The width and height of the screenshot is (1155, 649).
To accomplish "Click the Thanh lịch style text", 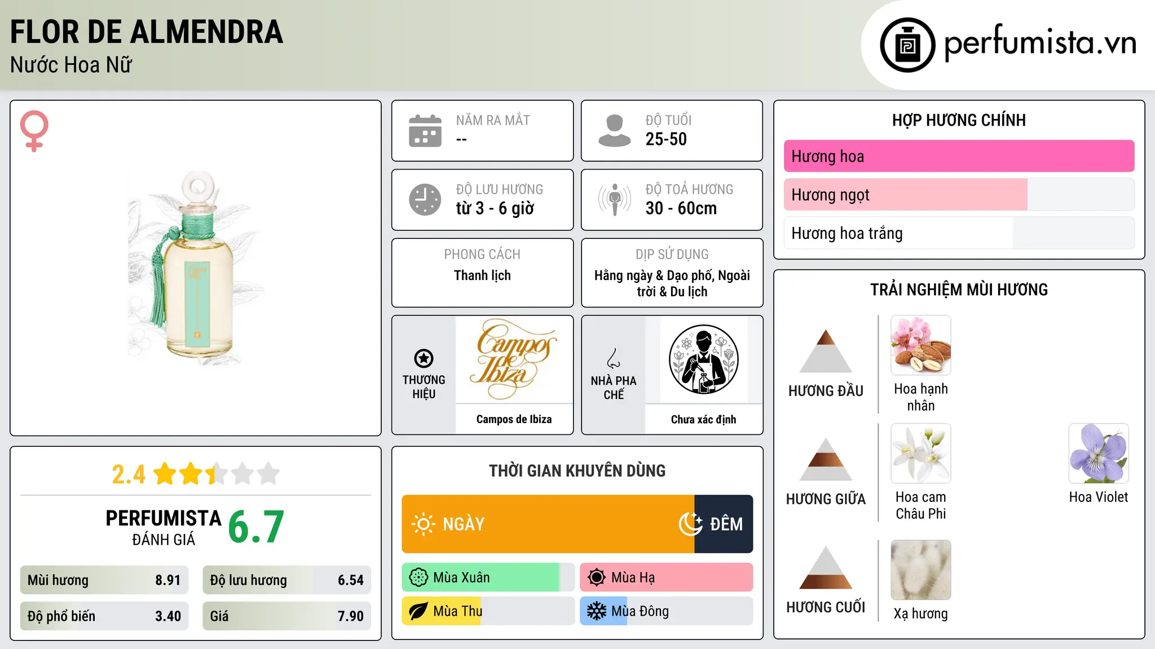I will click(482, 275).
